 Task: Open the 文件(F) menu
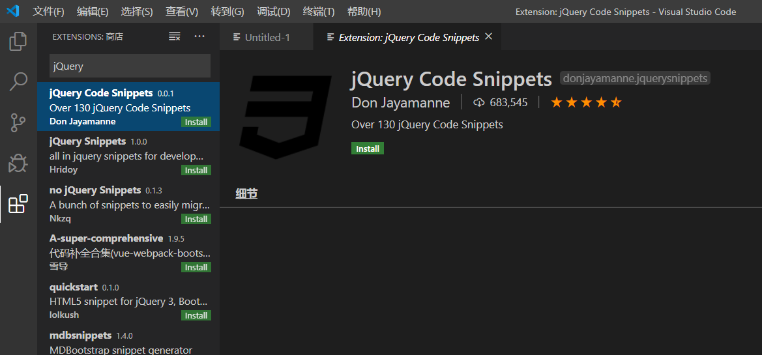48,12
